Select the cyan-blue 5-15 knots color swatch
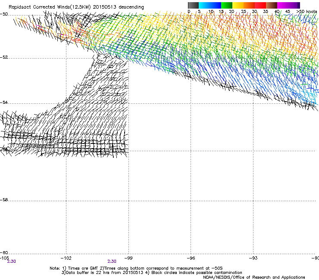Image resolution: width=319 pixels, height=280 pixels. coord(210,5)
